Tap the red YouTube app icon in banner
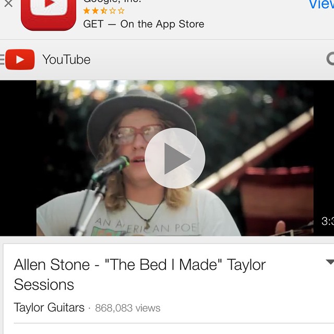Screen dimensions: 334x334 49,15
